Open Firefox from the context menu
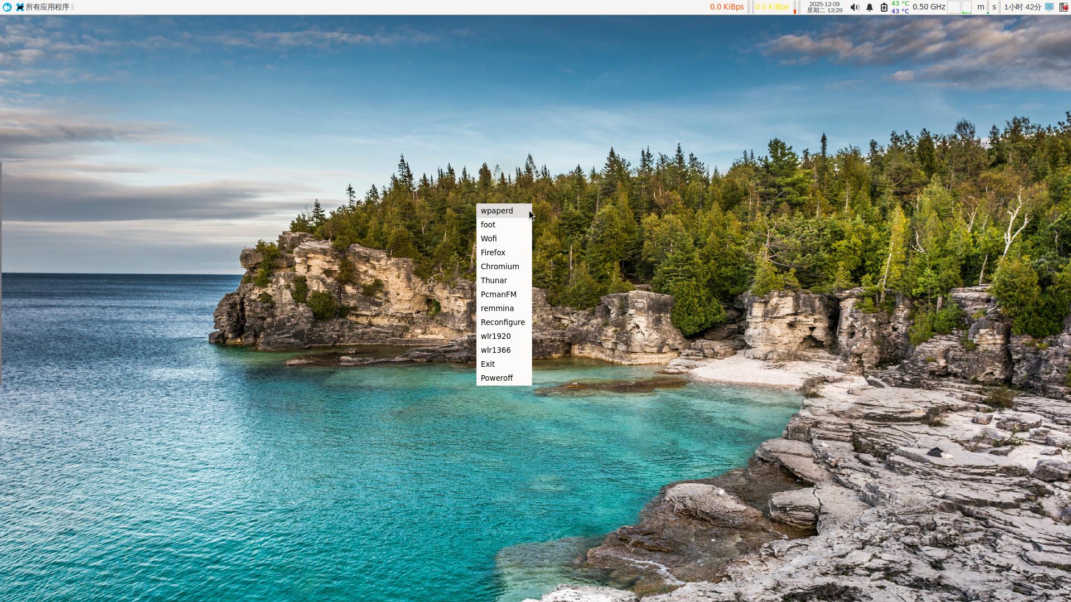1071x602 pixels. click(493, 253)
